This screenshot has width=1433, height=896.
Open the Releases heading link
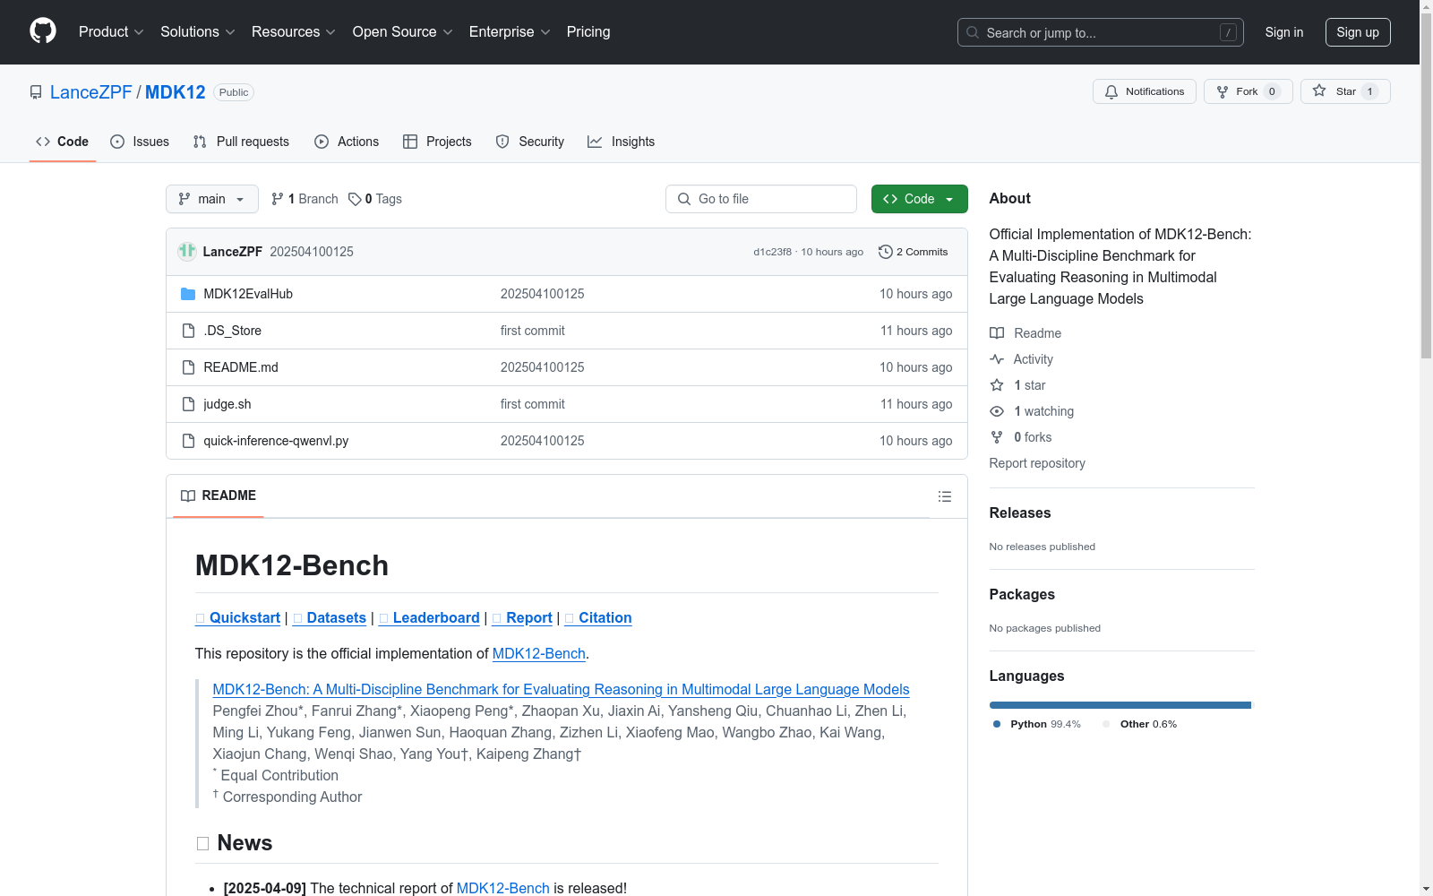click(1020, 513)
